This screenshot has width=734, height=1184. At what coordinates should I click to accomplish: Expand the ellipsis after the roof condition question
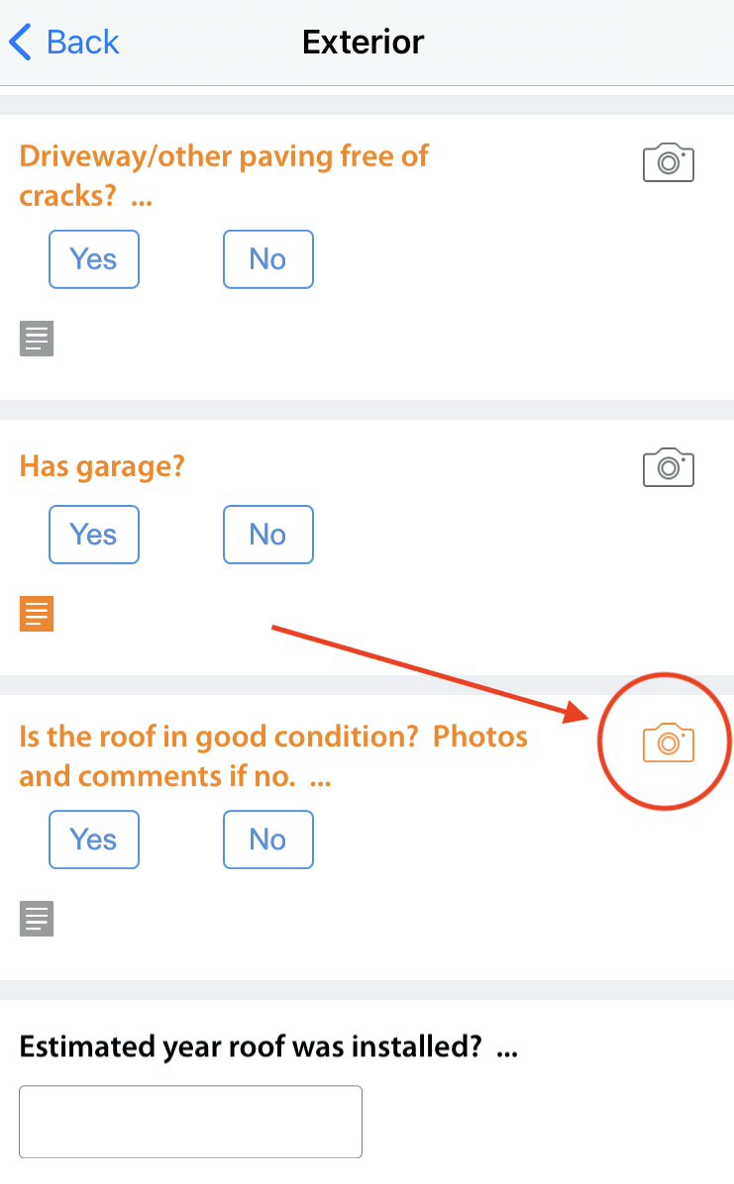click(320, 780)
